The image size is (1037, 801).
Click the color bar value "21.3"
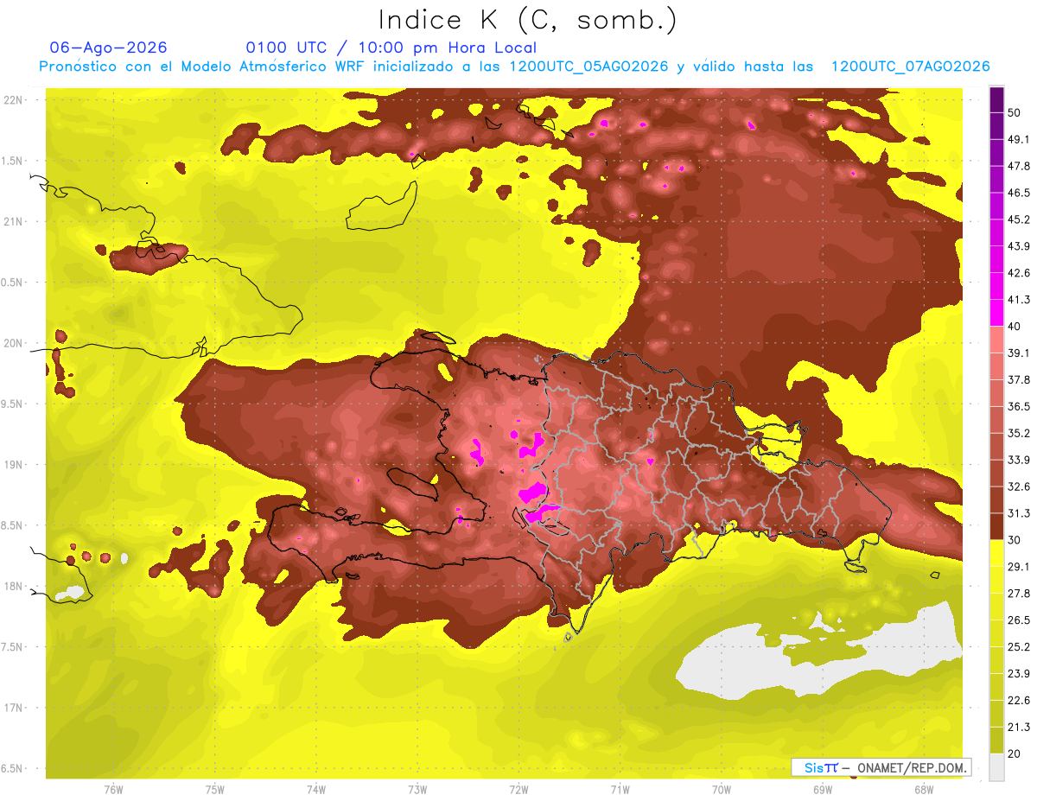click(1018, 728)
